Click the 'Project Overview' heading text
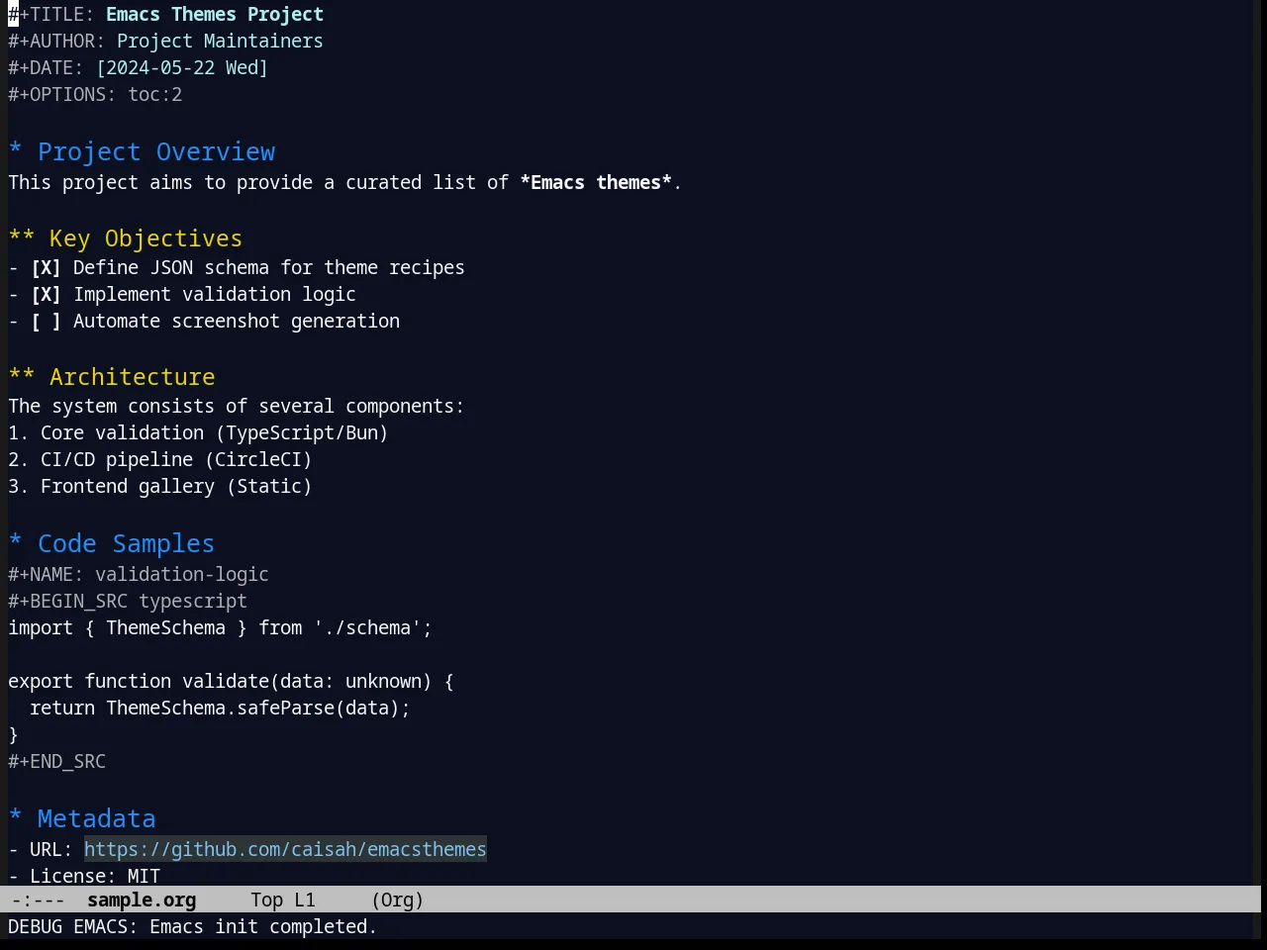The width and height of the screenshot is (1267, 950). point(156,151)
